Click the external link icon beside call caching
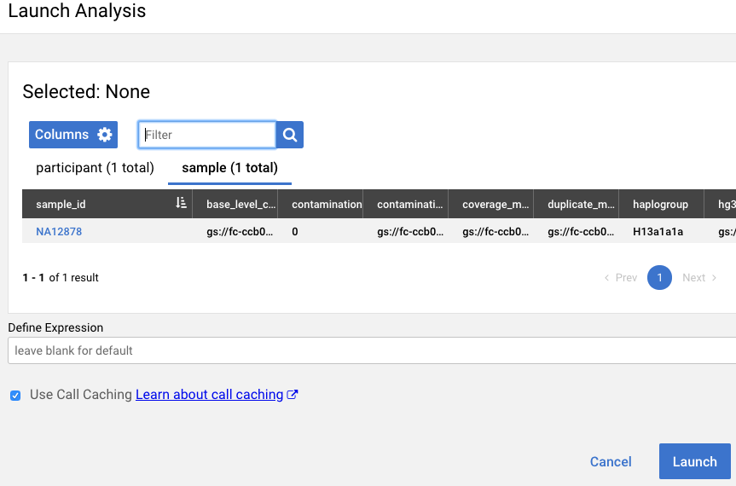This screenshot has width=736, height=486. pos(293,395)
